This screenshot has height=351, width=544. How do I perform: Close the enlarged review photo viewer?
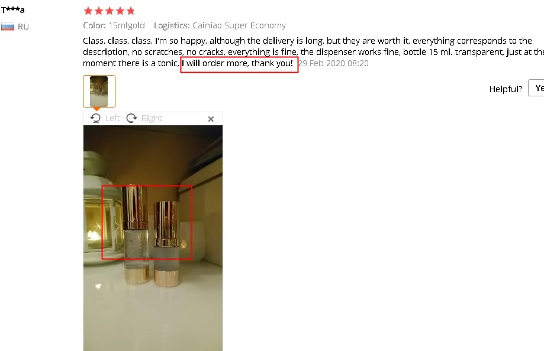(x=211, y=119)
